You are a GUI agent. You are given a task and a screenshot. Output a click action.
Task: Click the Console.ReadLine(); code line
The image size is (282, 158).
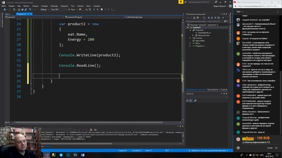[80, 65]
